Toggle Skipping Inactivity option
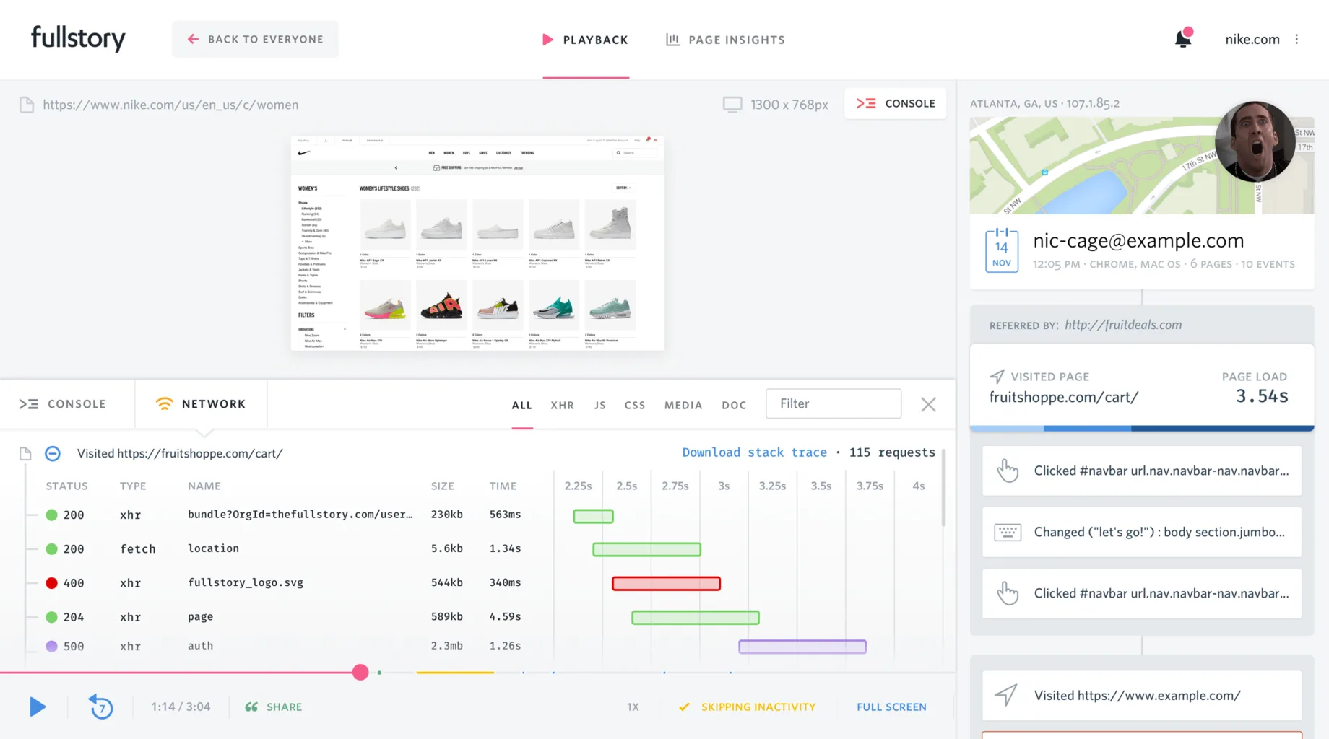The image size is (1329, 739). pyautogui.click(x=747, y=707)
